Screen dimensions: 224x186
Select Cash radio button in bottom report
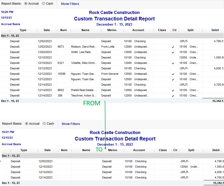coord(44,124)
